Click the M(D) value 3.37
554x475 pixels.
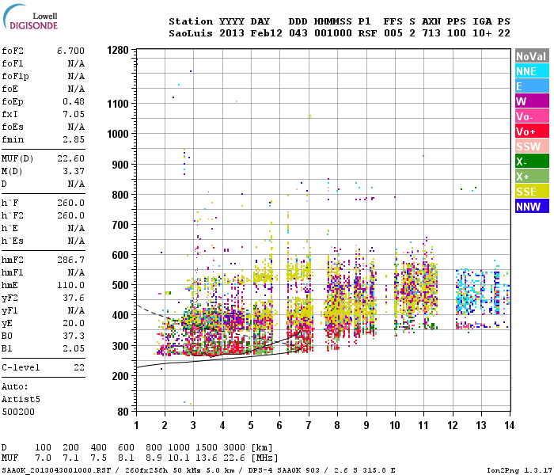74,171
